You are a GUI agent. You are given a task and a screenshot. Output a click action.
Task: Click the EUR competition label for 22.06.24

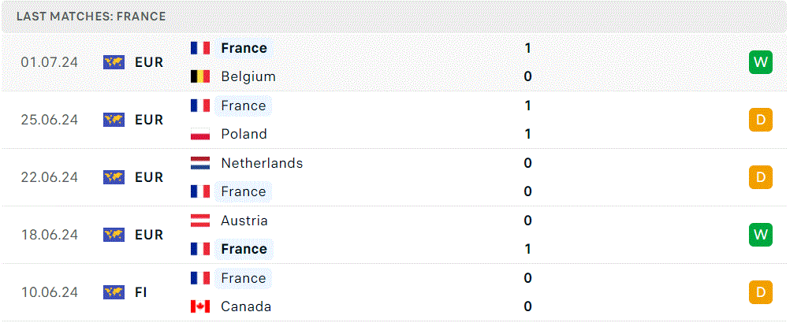(149, 177)
